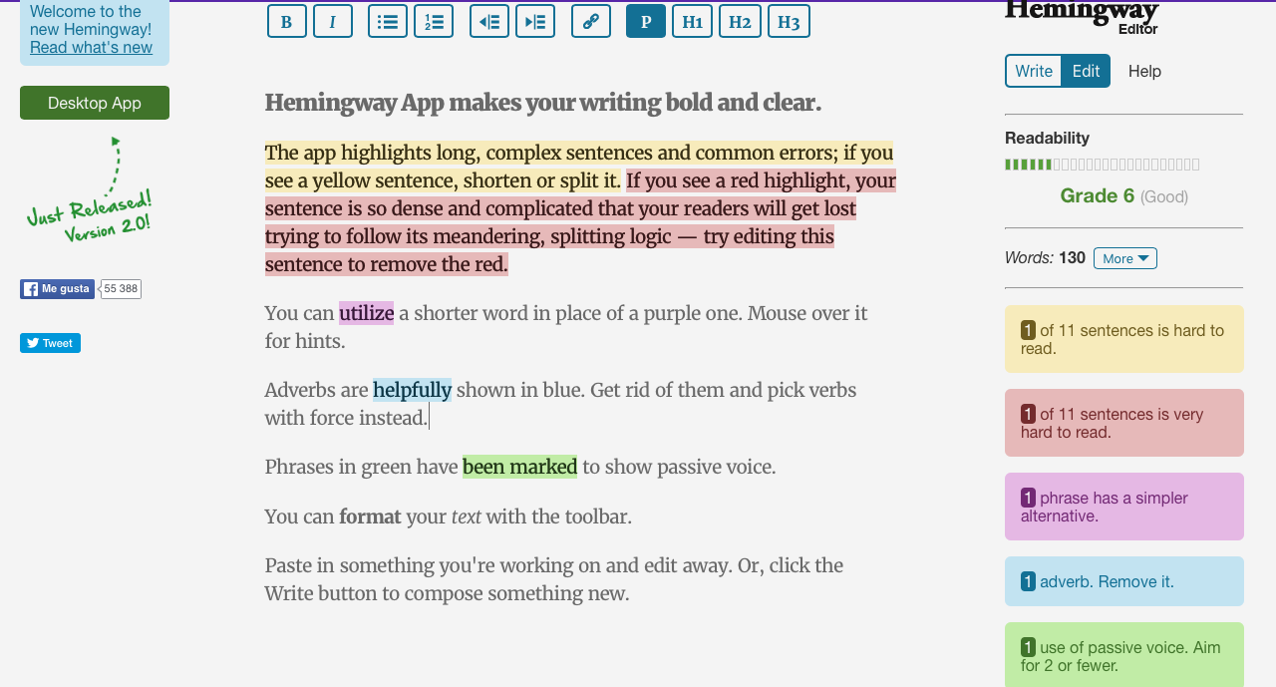1276x687 pixels.
Task: Apply Heading 2 with the H2 button
Action: pyautogui.click(x=740, y=21)
